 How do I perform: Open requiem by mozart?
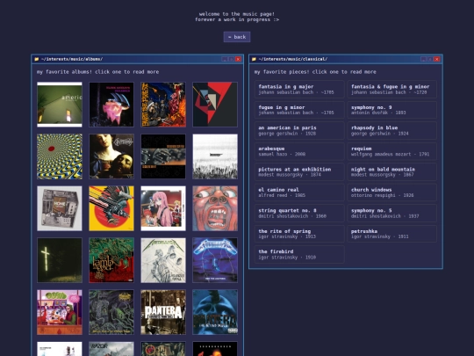[392, 151]
